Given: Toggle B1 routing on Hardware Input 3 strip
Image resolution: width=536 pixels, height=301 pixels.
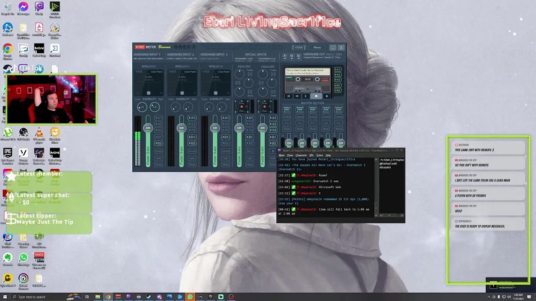Looking at the screenshot, I should click(x=225, y=137).
